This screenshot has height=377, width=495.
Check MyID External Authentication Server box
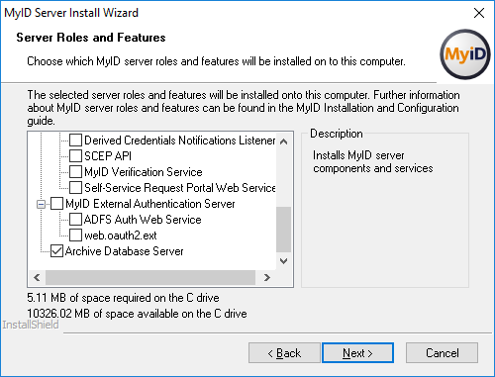56,204
